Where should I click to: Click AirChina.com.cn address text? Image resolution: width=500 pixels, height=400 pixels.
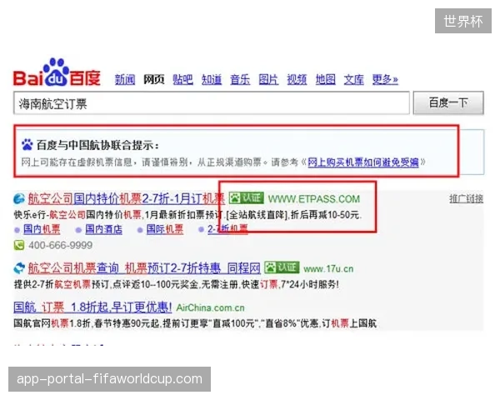211,307
